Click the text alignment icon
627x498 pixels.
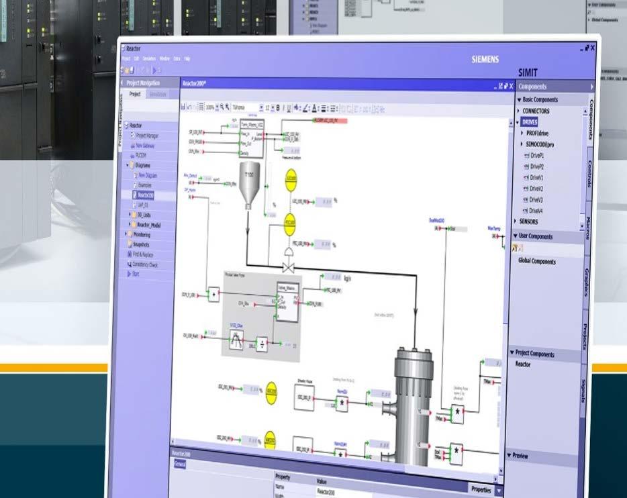pyautogui.click(x=324, y=109)
